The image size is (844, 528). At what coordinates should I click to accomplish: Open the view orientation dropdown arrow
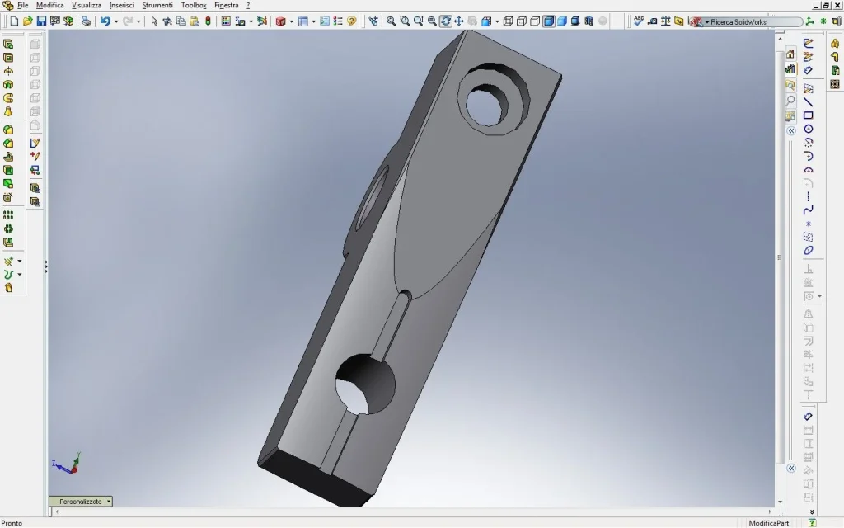[497, 21]
